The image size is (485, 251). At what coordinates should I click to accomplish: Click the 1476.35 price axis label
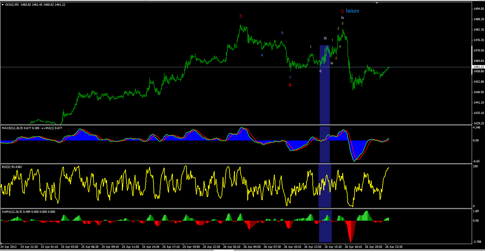point(478,40)
